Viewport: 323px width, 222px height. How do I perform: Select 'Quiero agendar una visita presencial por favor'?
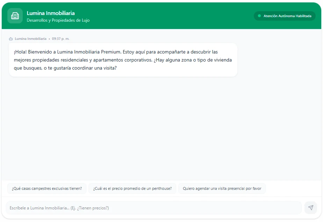pyautogui.click(x=222, y=188)
